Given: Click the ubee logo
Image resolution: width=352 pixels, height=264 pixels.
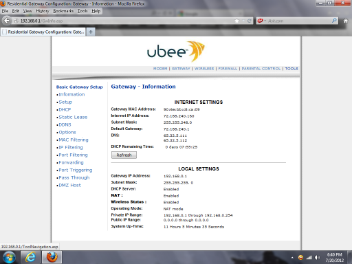Looking at the screenshot, I should click(176, 52).
